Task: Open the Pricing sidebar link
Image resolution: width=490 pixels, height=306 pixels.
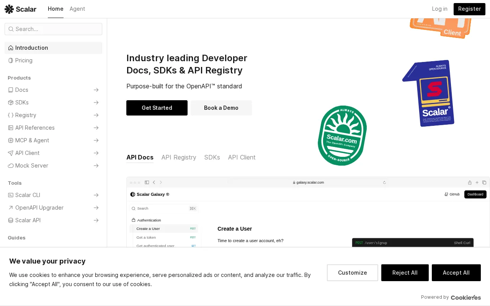Action: (x=53, y=60)
